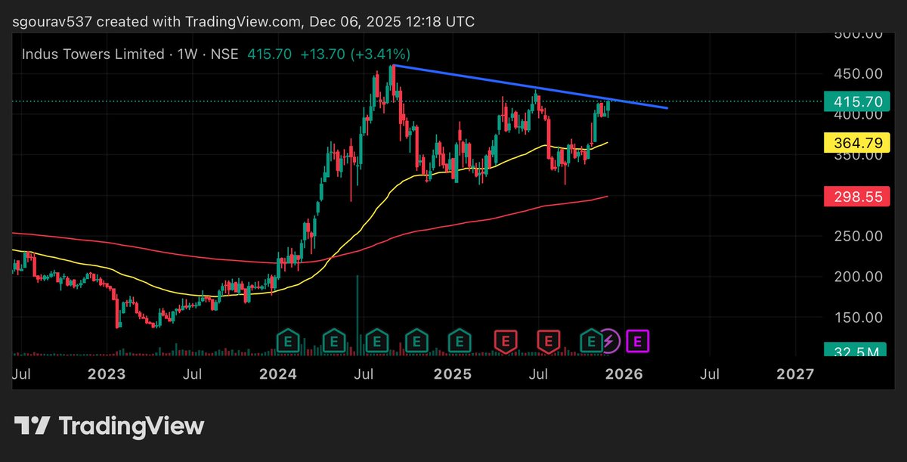Click the green 415.70 current price label

[858, 101]
